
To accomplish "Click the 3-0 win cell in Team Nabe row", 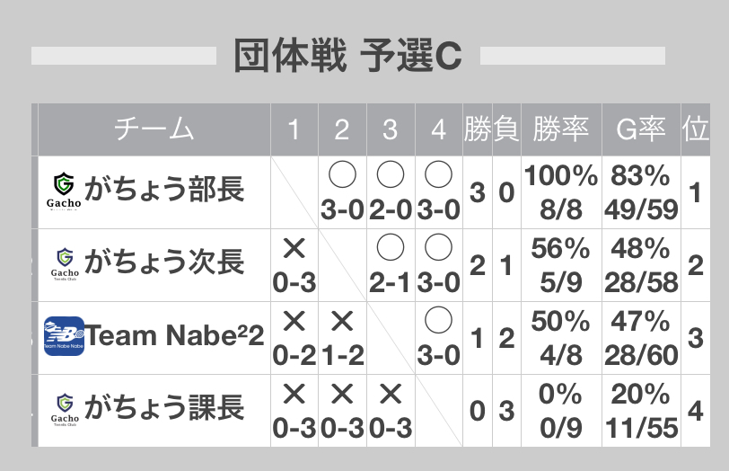I will click(x=438, y=338).
